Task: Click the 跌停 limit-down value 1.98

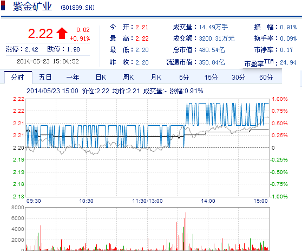Action: 73,49
